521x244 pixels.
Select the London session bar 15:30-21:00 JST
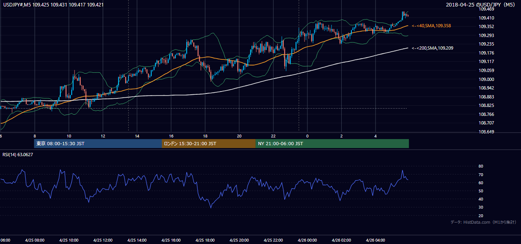[x=208, y=144]
